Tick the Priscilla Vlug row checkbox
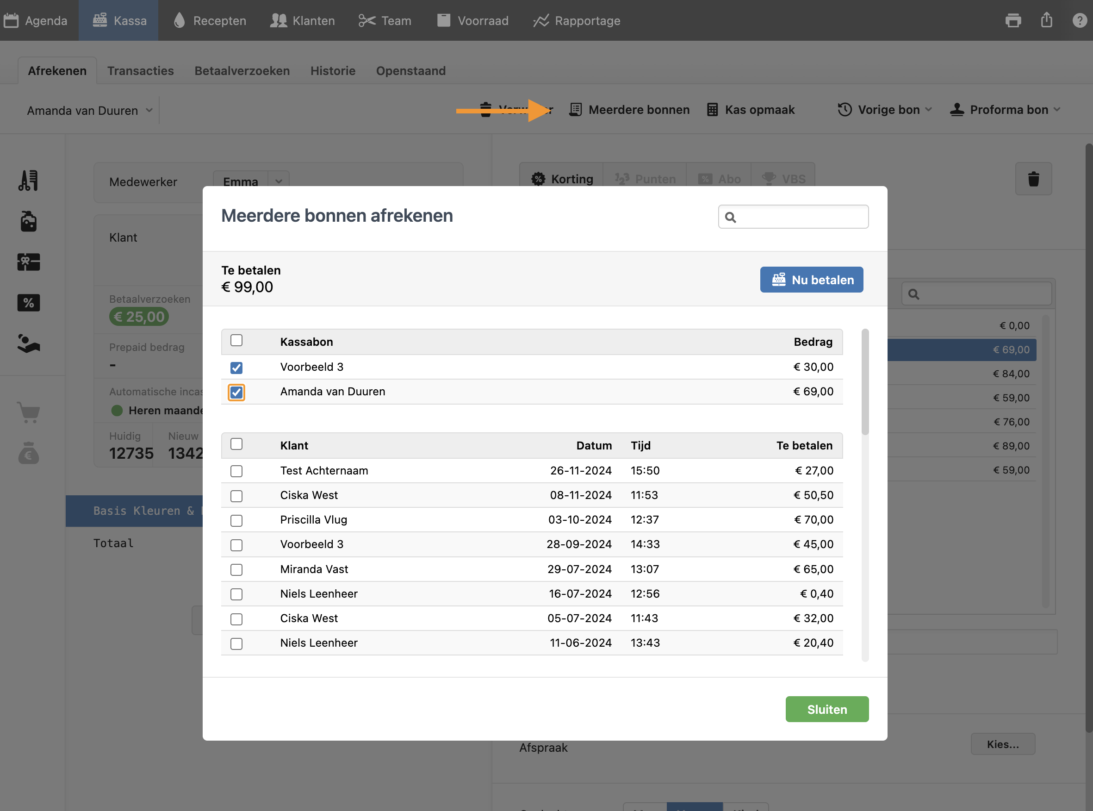Viewport: 1093px width, 811px height. click(236, 520)
